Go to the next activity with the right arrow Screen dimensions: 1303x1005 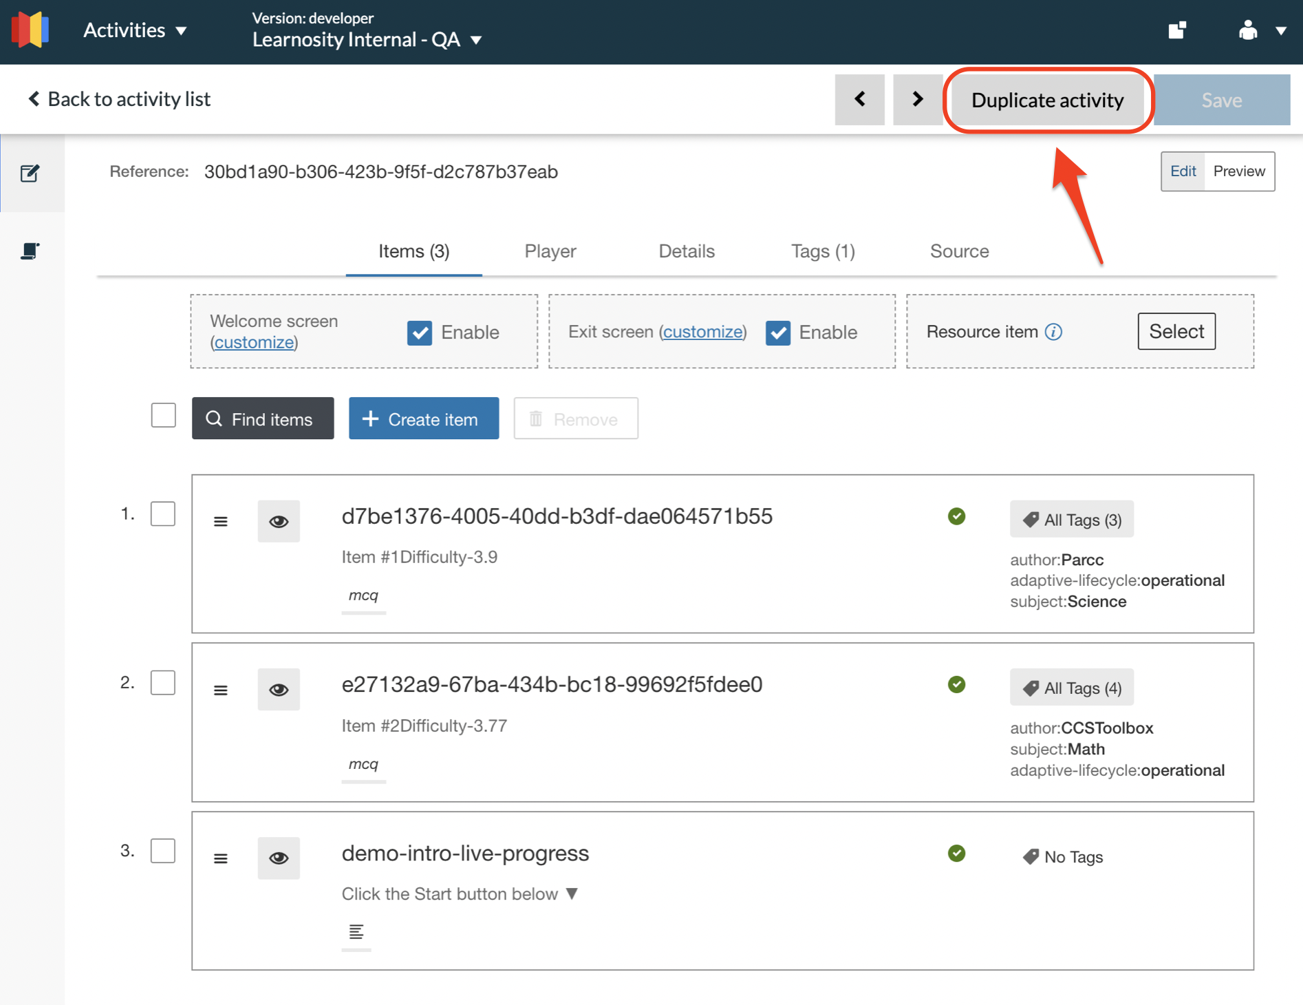918,100
